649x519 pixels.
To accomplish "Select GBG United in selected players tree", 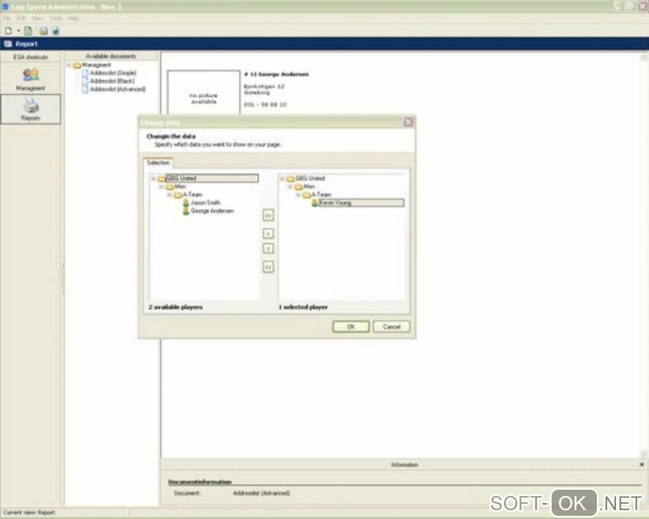I will pyautogui.click(x=310, y=178).
